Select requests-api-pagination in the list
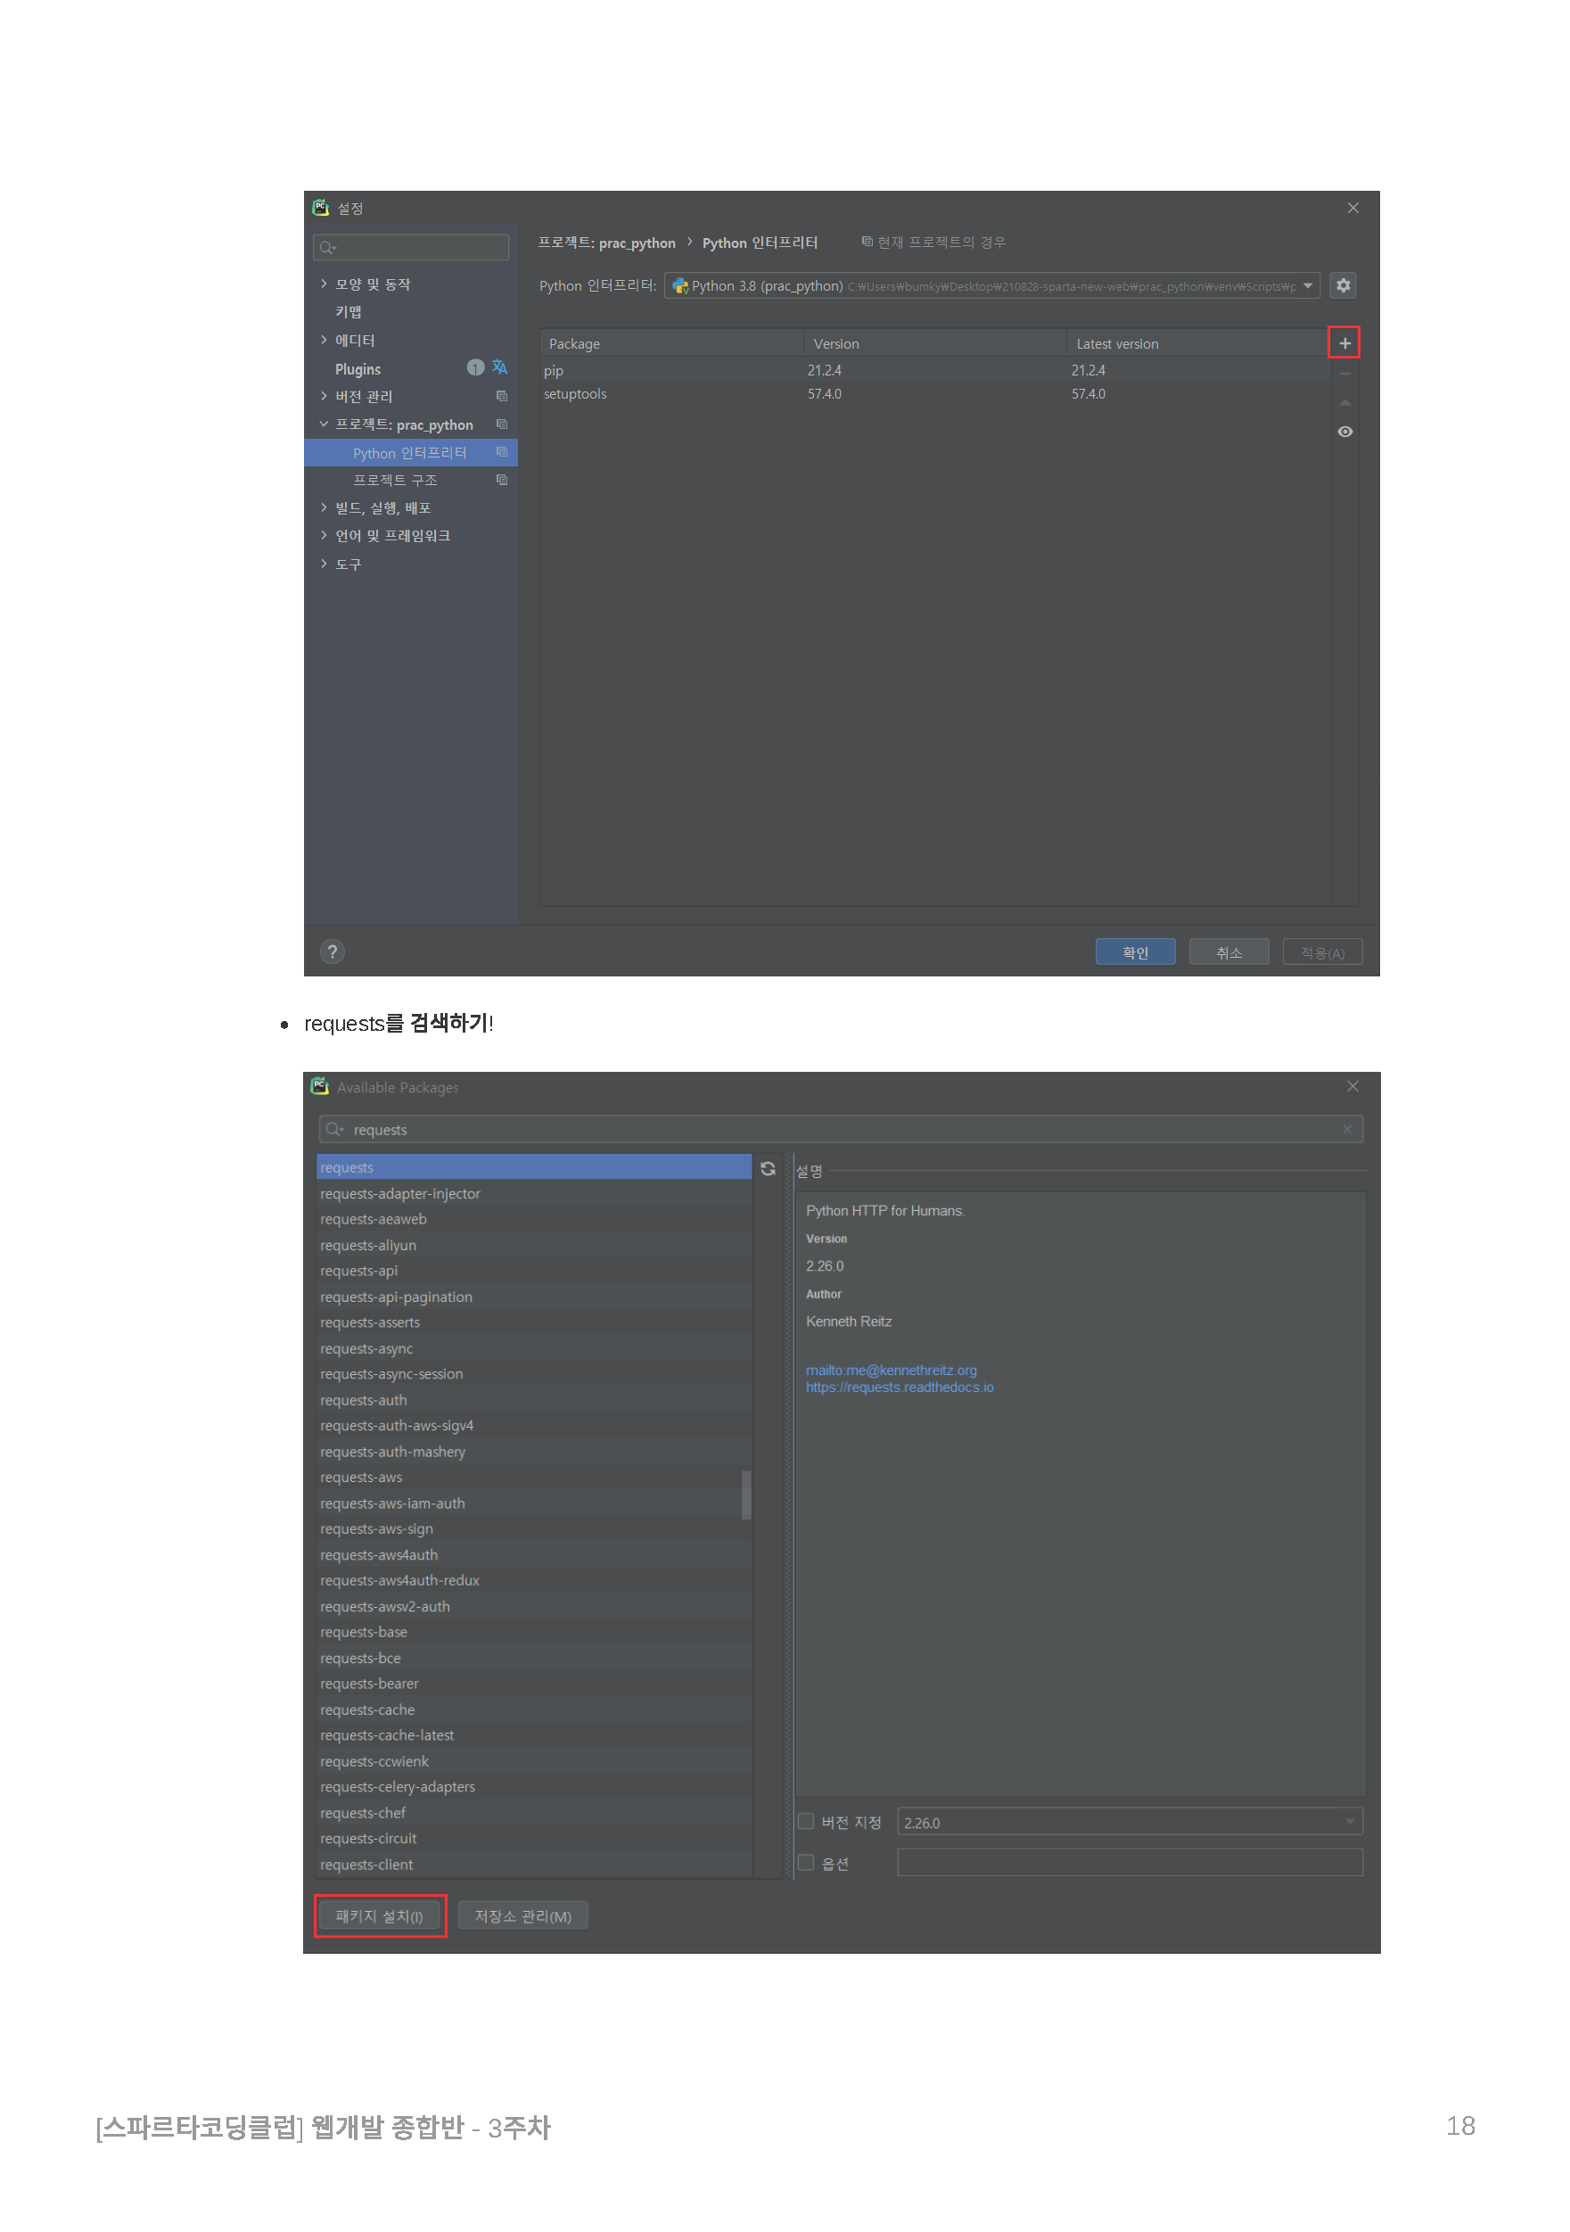 (534, 1296)
